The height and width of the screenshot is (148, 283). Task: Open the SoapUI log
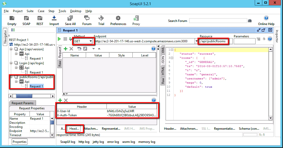tap(68, 142)
